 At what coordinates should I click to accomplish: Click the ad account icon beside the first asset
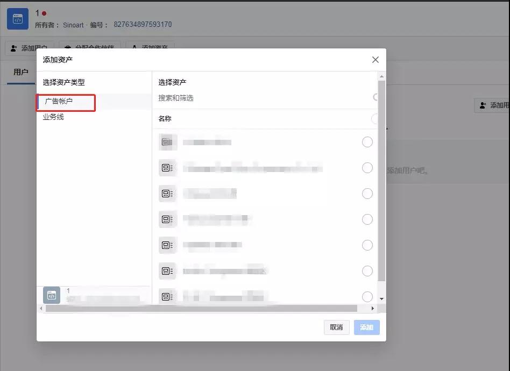167,141
